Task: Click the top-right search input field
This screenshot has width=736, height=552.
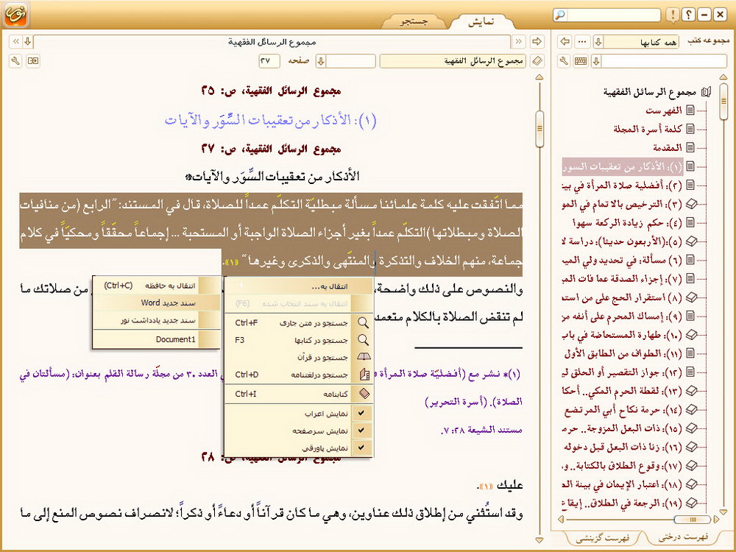Action: [x=614, y=15]
